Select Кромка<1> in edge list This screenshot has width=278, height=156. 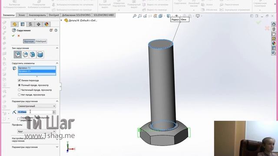pyautogui.click(x=37, y=68)
